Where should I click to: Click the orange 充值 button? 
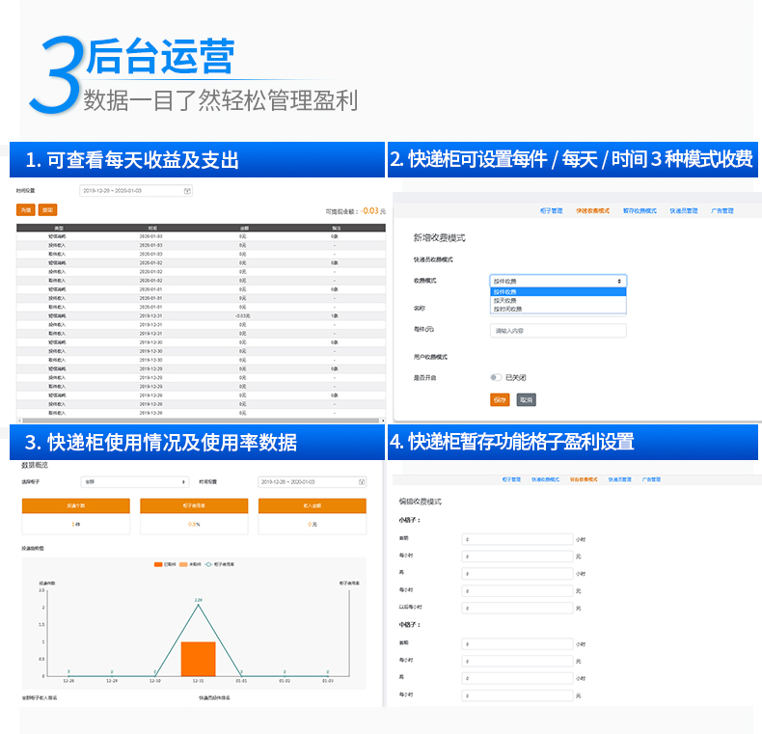(x=26, y=209)
